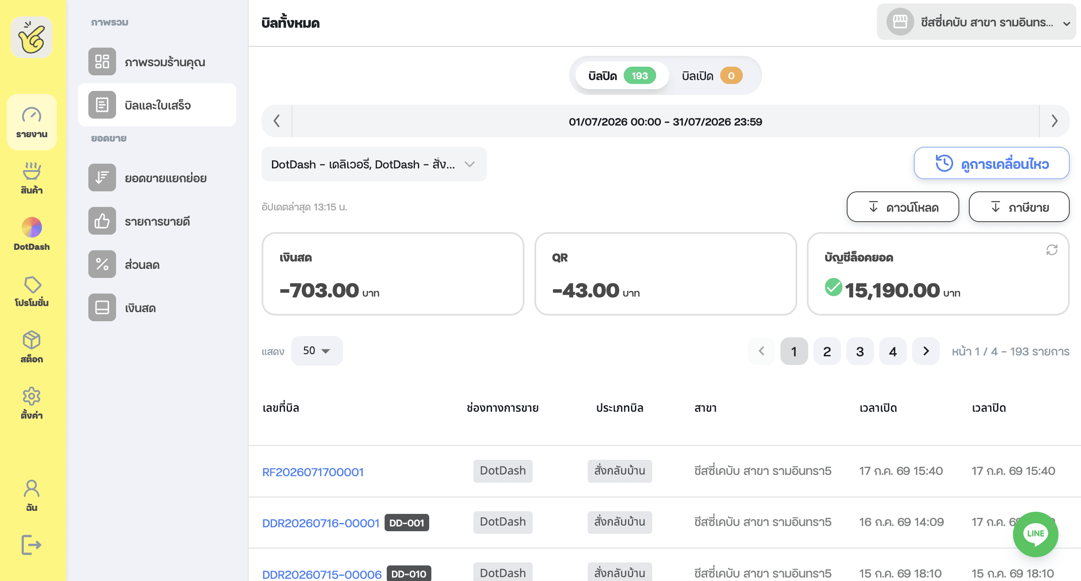This screenshot has height=581, width=1081.
Task: Open the ตั้งค่า settings gear
Action: pyautogui.click(x=32, y=403)
